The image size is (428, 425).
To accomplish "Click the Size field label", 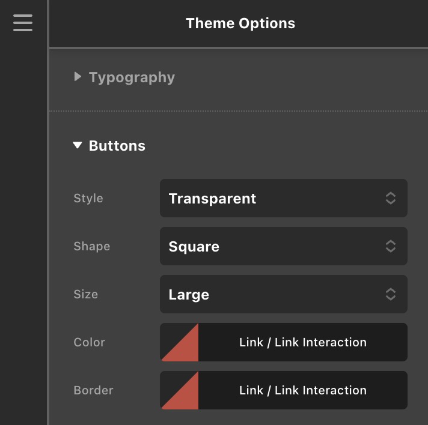I will 85,294.
